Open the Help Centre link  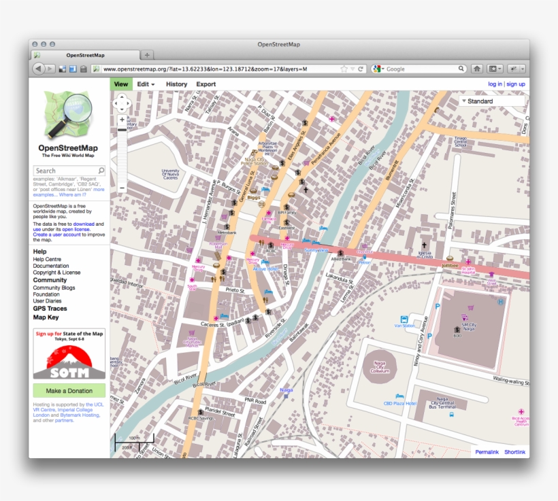pyautogui.click(x=47, y=259)
